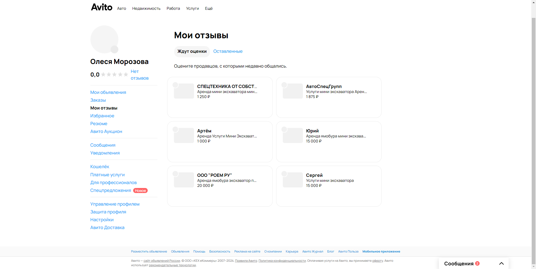Click the thumbnail of the 20 000 ₽ listing
This screenshot has width=536, height=269.
[x=184, y=180]
